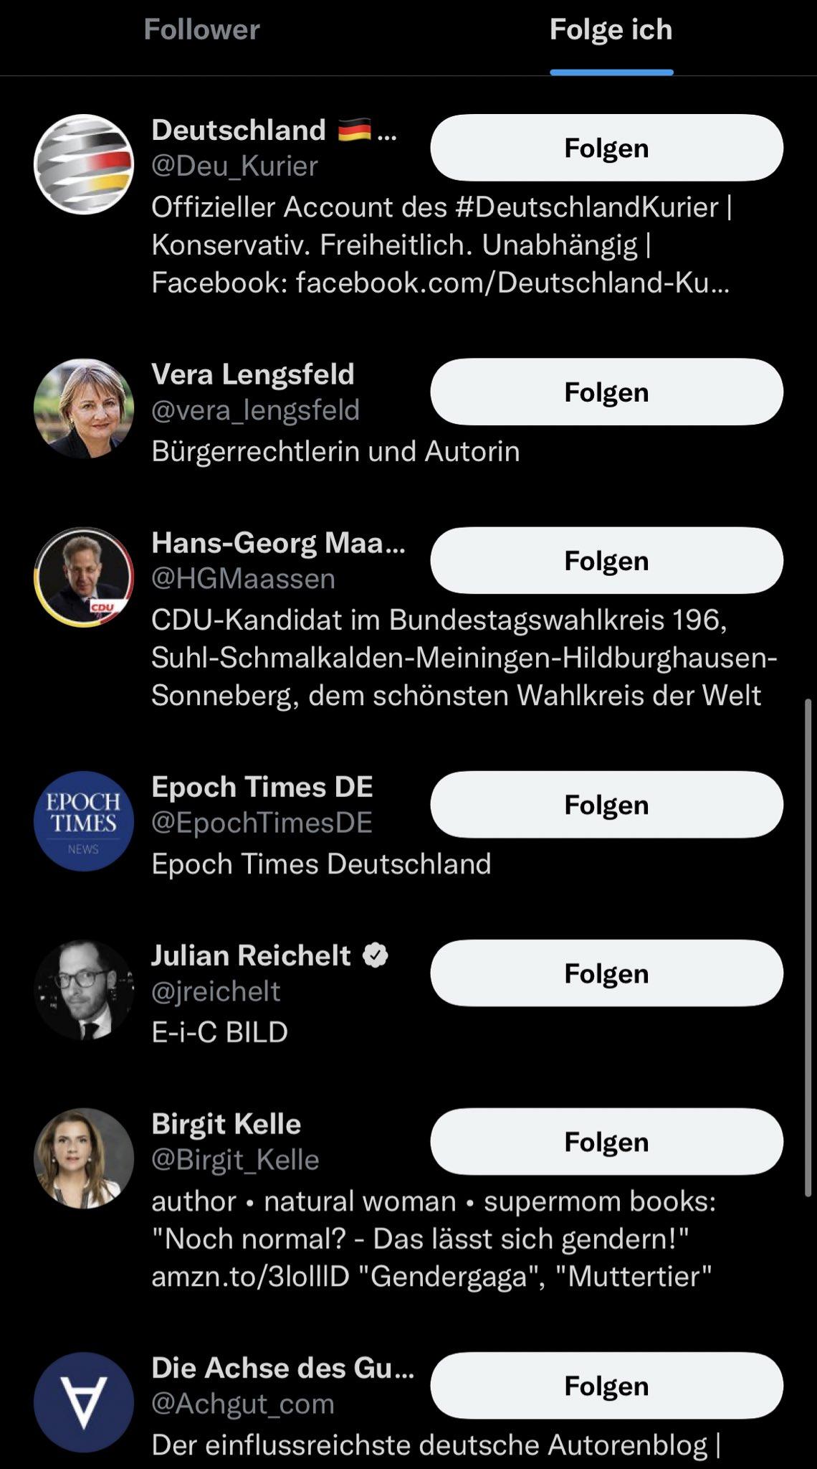The height and width of the screenshot is (1469, 817).
Task: Hit Folgen beside Birgit Kelle
Action: [606, 1142]
